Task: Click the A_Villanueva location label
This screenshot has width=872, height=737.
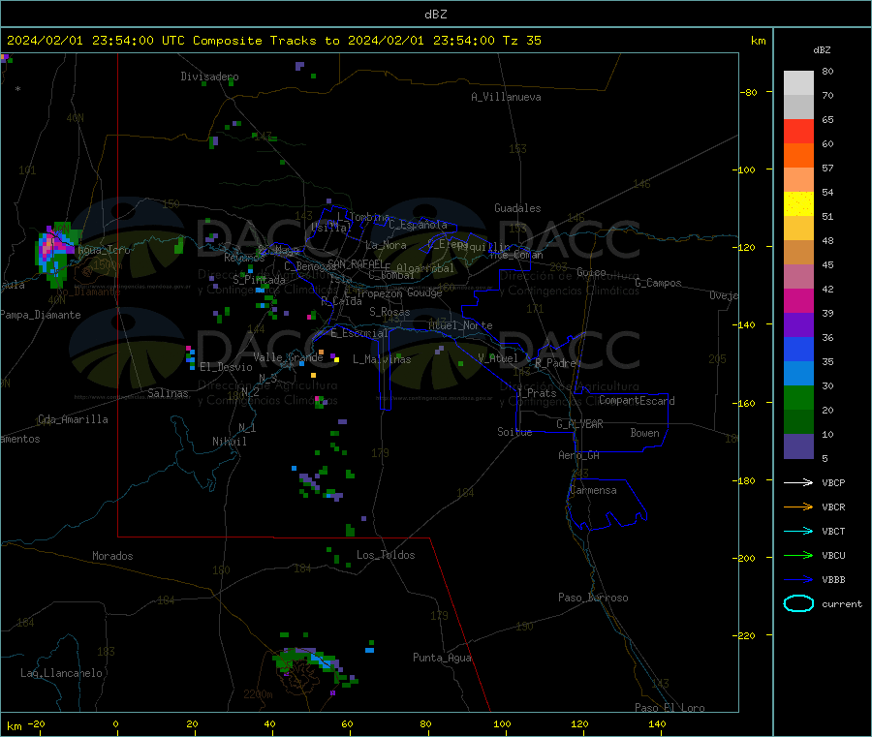Action: [x=506, y=97]
